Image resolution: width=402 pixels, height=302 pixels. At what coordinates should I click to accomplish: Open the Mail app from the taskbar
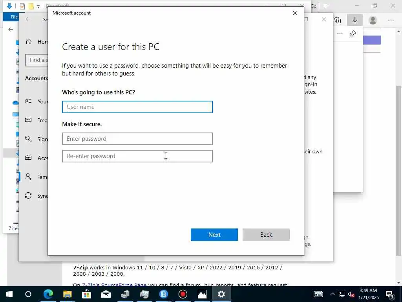pyautogui.click(x=106, y=294)
